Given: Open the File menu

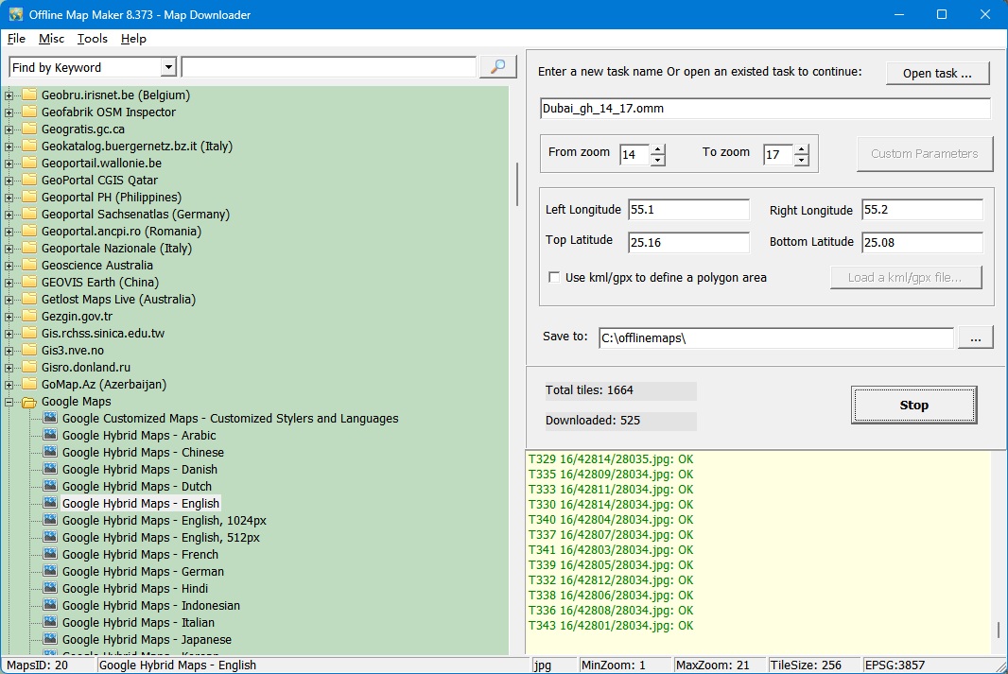Looking at the screenshot, I should coord(16,39).
